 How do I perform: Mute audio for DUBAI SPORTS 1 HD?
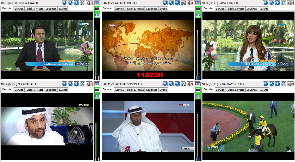190,84
